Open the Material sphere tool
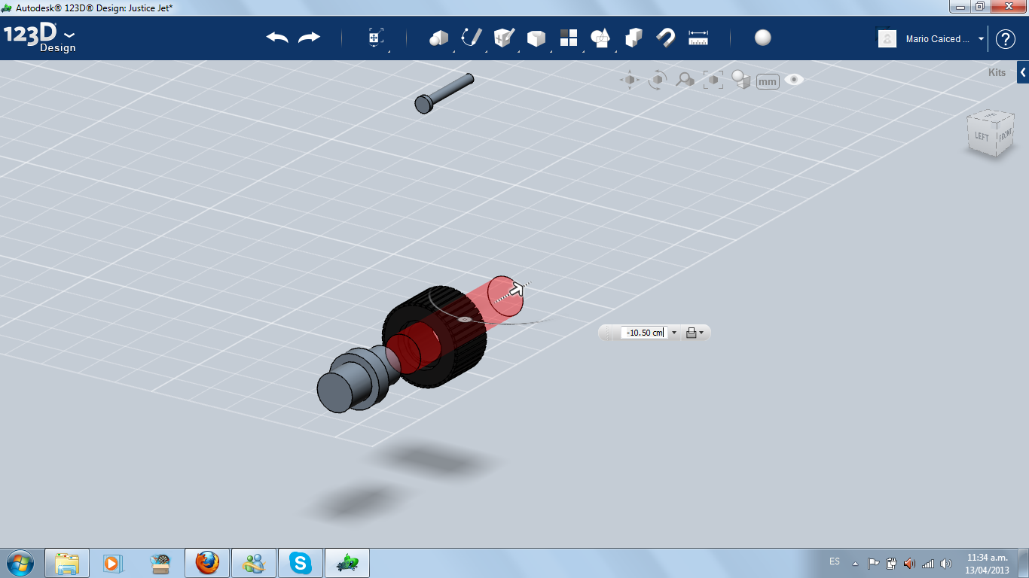The height and width of the screenshot is (578, 1029). coord(763,38)
